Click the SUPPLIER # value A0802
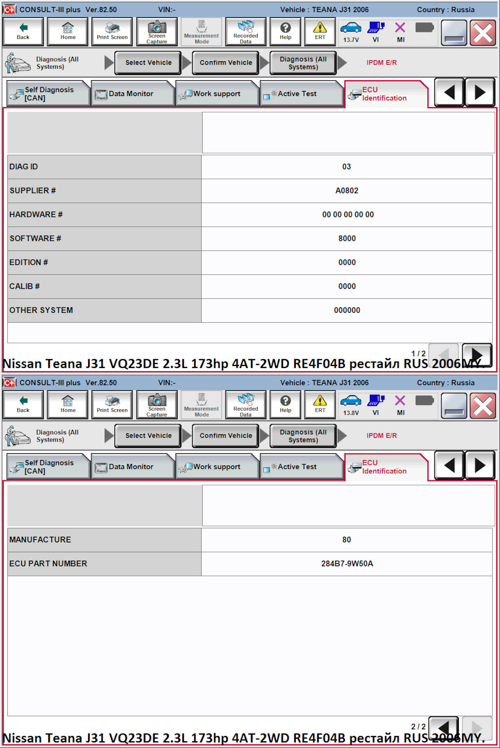The width and height of the screenshot is (500, 748). pos(346,191)
